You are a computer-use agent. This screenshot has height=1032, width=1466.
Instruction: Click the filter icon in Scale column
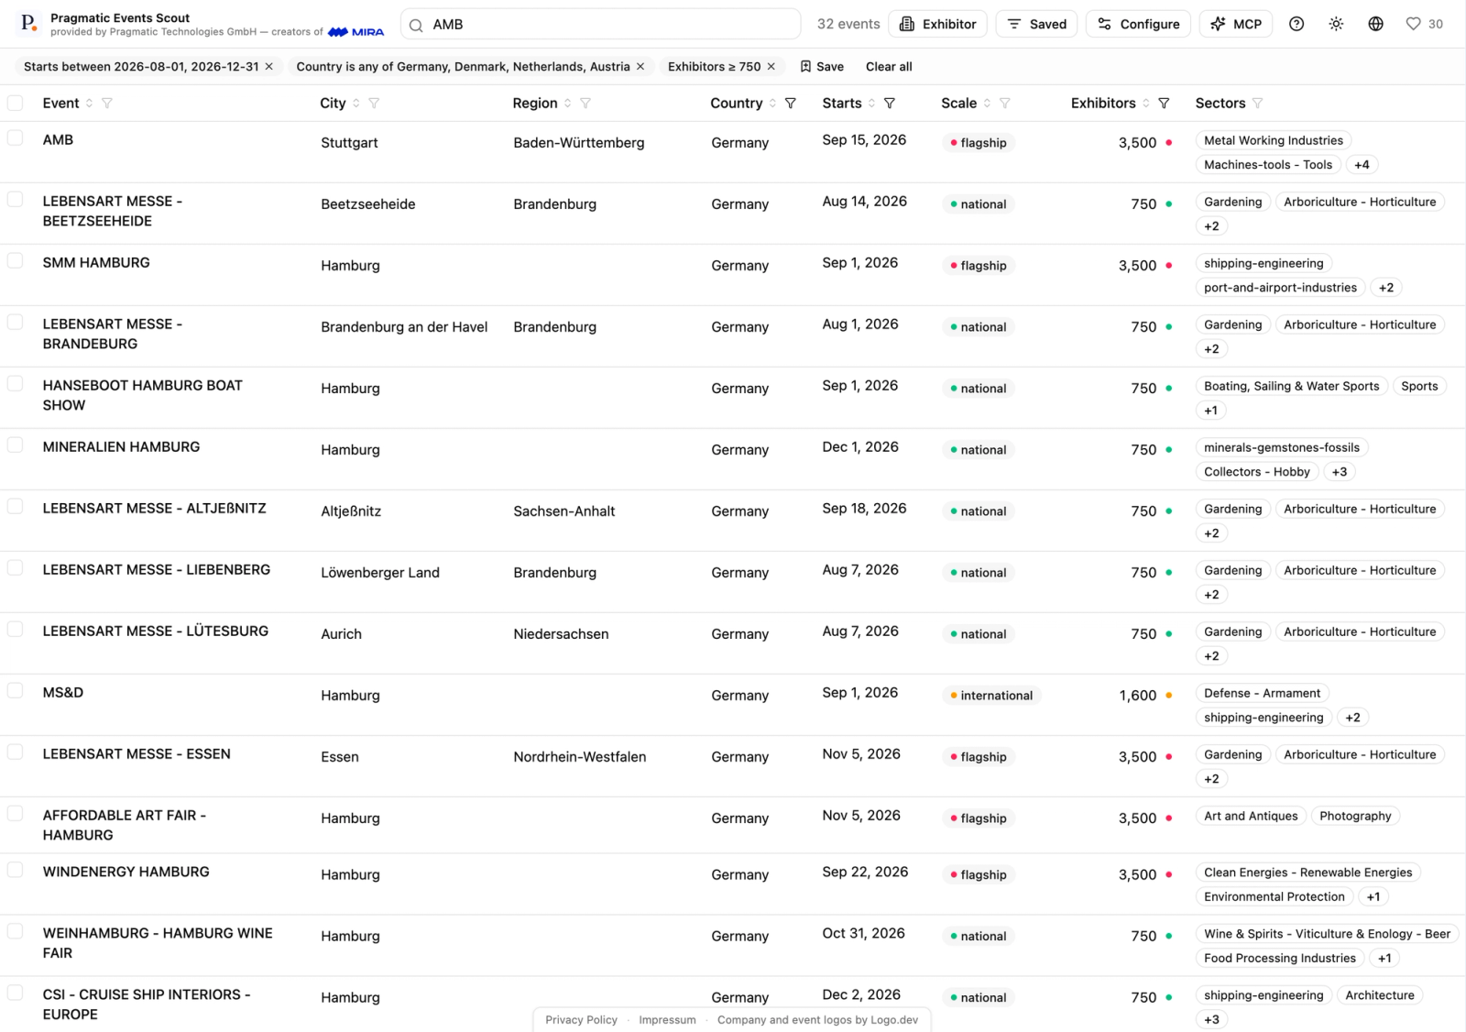(1005, 104)
